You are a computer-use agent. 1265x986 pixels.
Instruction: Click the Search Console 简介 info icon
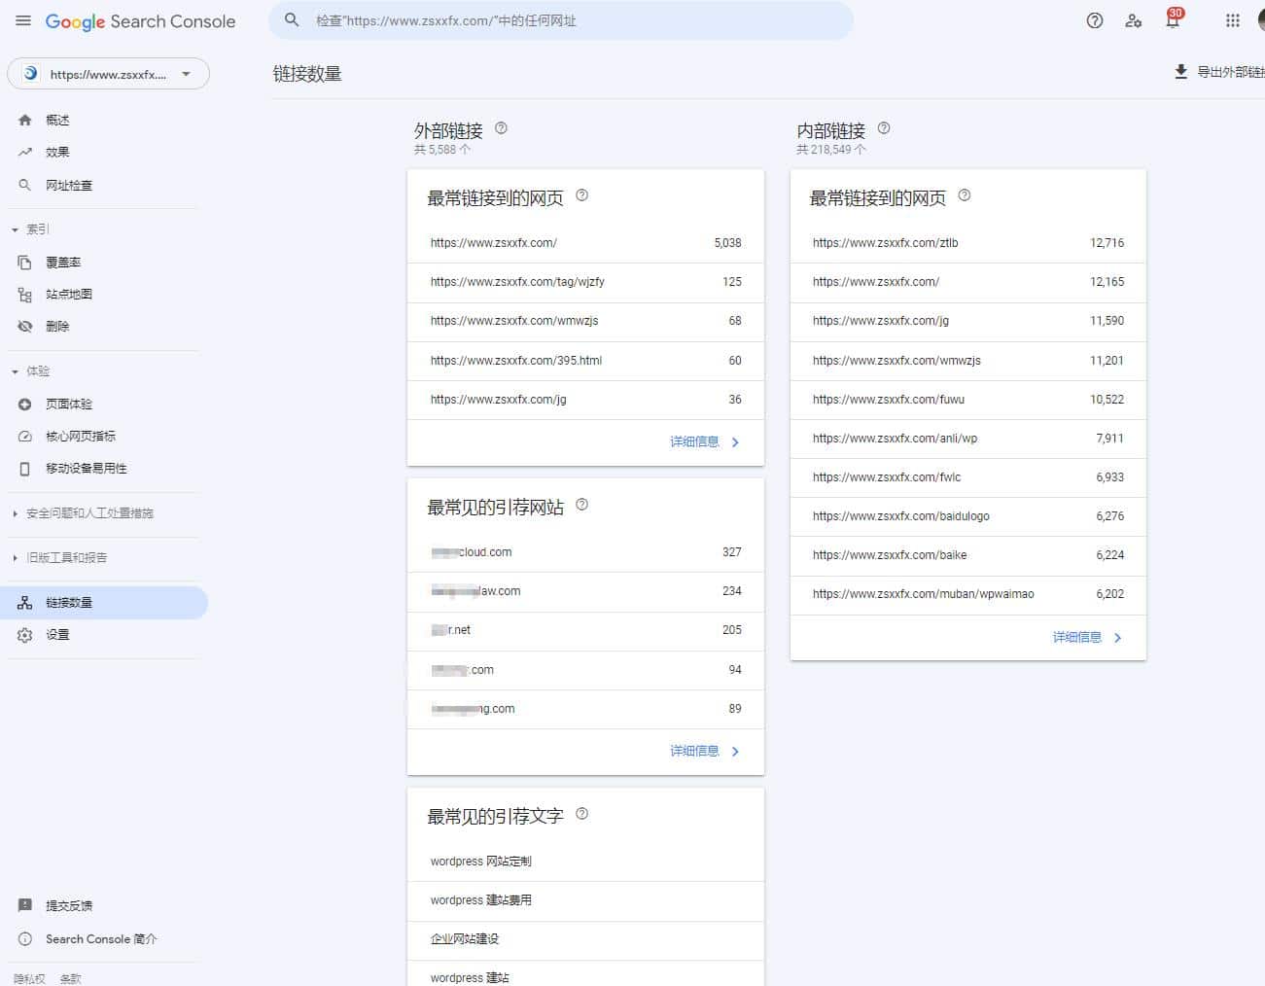point(25,939)
